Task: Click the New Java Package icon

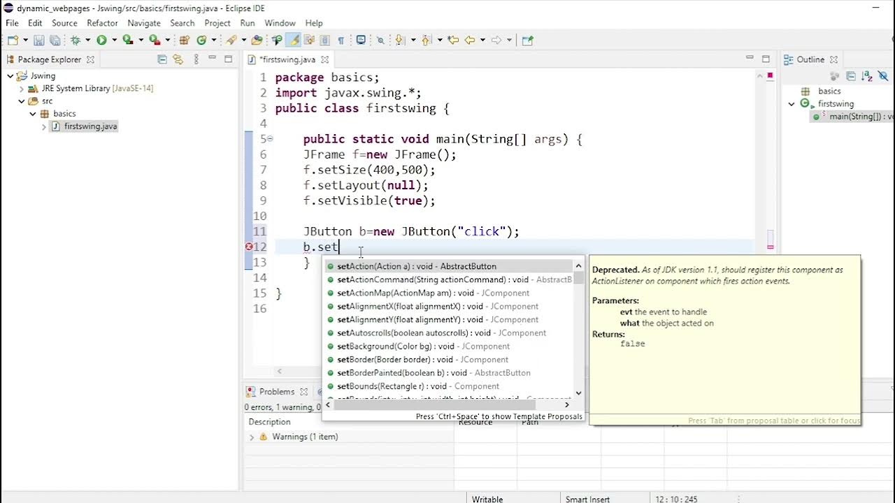Action: 184,41
